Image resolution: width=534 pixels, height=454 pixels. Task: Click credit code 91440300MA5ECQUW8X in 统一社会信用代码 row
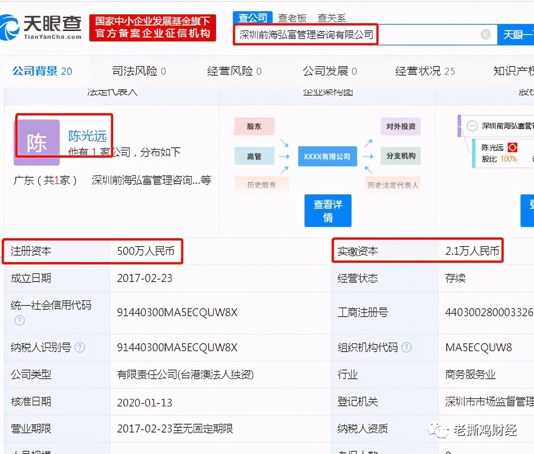point(177,312)
